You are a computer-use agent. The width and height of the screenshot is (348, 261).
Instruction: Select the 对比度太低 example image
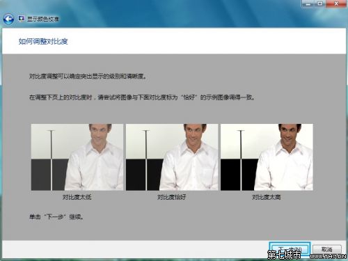pos(77,157)
